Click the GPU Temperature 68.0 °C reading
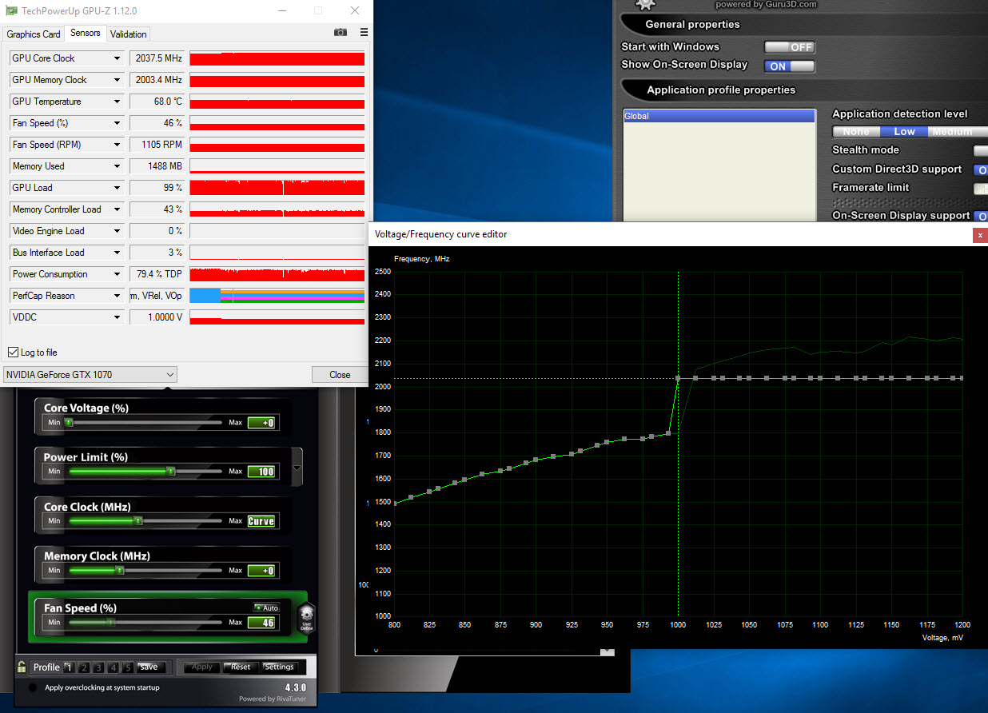The width and height of the screenshot is (988, 713). (x=157, y=102)
